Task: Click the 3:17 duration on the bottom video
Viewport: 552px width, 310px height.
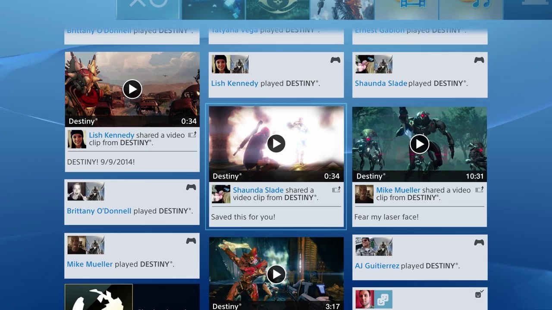Action: 332,307
